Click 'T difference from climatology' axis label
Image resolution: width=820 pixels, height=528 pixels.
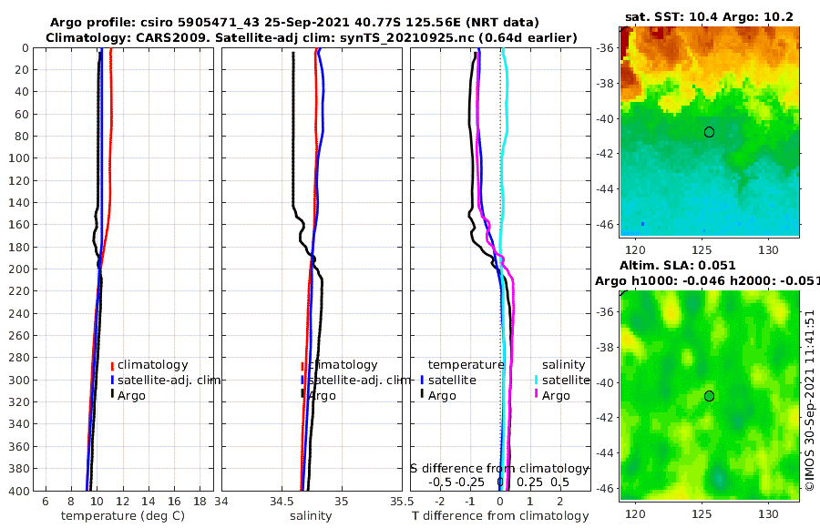[x=500, y=516]
